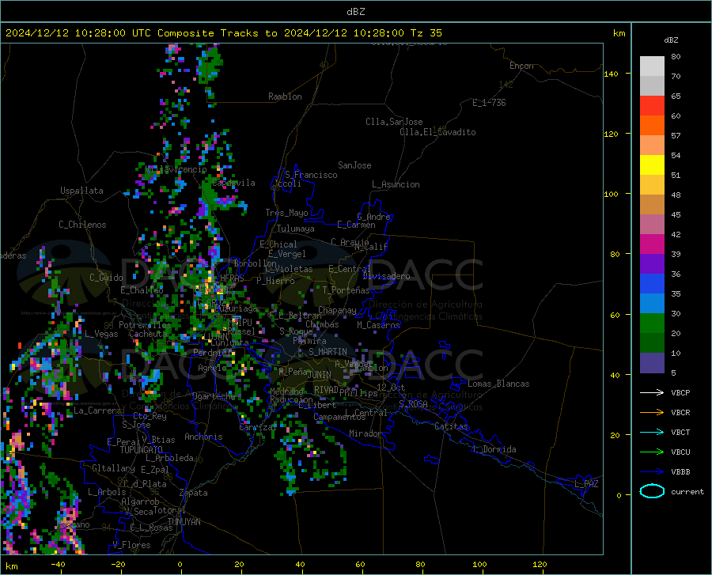Pick the red swatch in dBZ scale
The width and height of the screenshot is (712, 575).
[x=652, y=106]
